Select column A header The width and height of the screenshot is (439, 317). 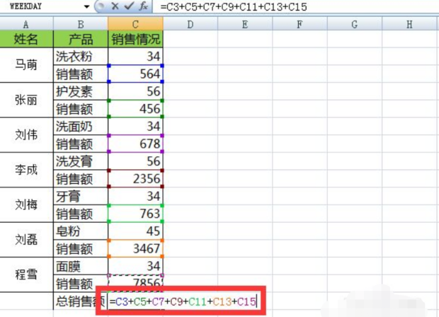point(26,25)
